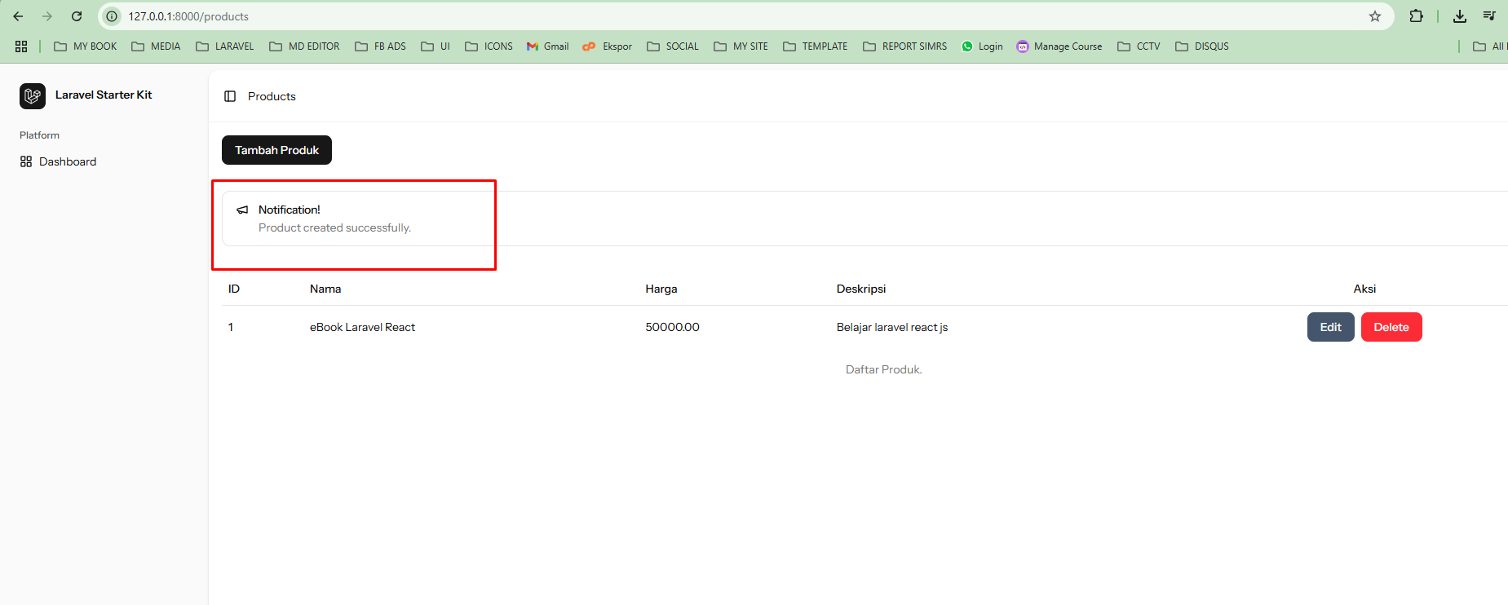The width and height of the screenshot is (1508, 605).
Task: Toggle the sidebar panel icon beside Products
Action: (x=230, y=96)
